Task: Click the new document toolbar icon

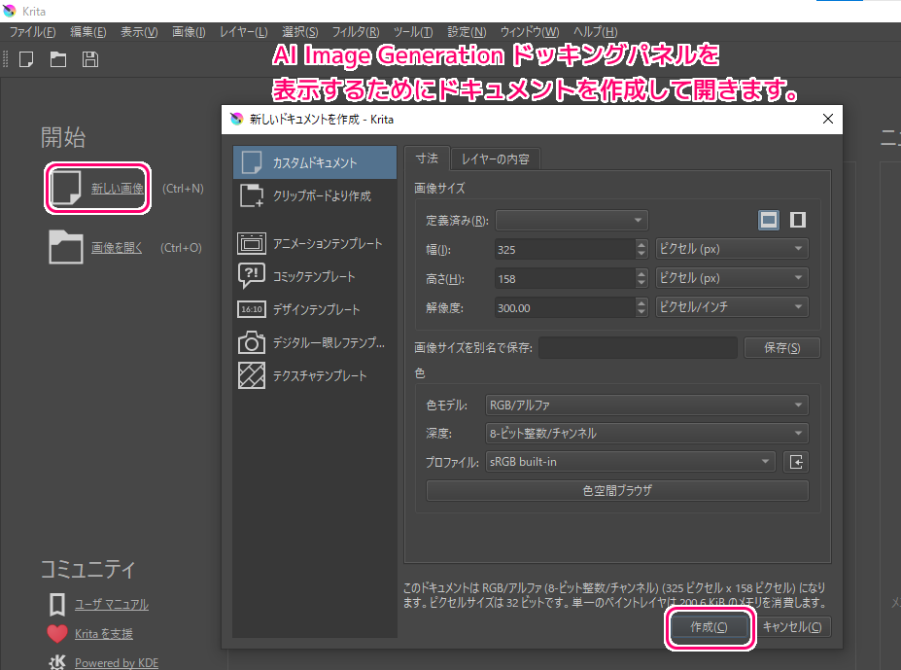Action: (x=26, y=59)
